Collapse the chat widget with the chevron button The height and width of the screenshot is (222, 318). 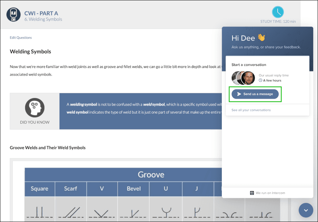pos(306,210)
